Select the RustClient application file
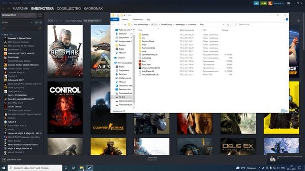 [x=146, y=65]
